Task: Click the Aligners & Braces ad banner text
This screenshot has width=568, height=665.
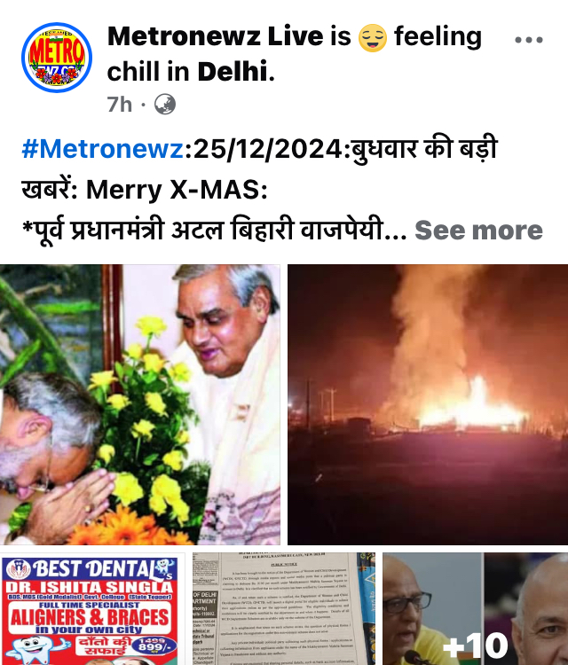Action: click(90, 618)
